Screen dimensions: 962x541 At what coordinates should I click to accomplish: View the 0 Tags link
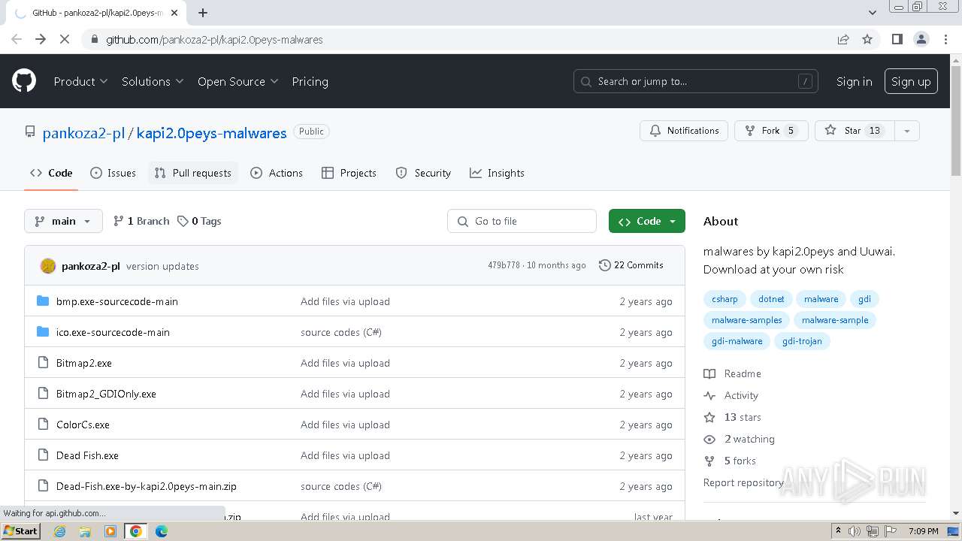[199, 221]
